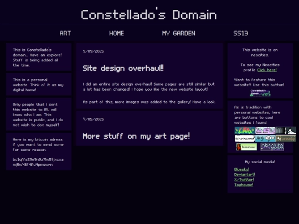299x224 pixels.
Task: Click the light green badge with red figure
Action: pos(246,147)
